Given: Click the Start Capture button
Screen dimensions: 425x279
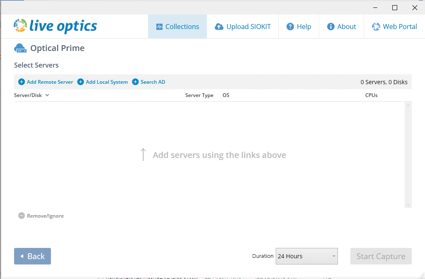Looking at the screenshot, I should point(381,256).
